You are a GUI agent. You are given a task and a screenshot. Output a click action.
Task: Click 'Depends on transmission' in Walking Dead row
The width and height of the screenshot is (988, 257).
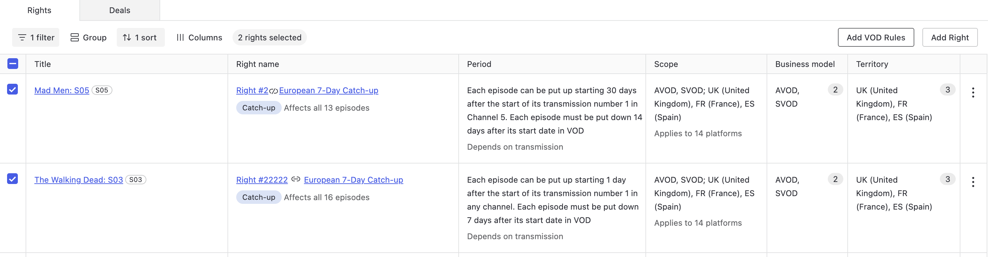515,236
